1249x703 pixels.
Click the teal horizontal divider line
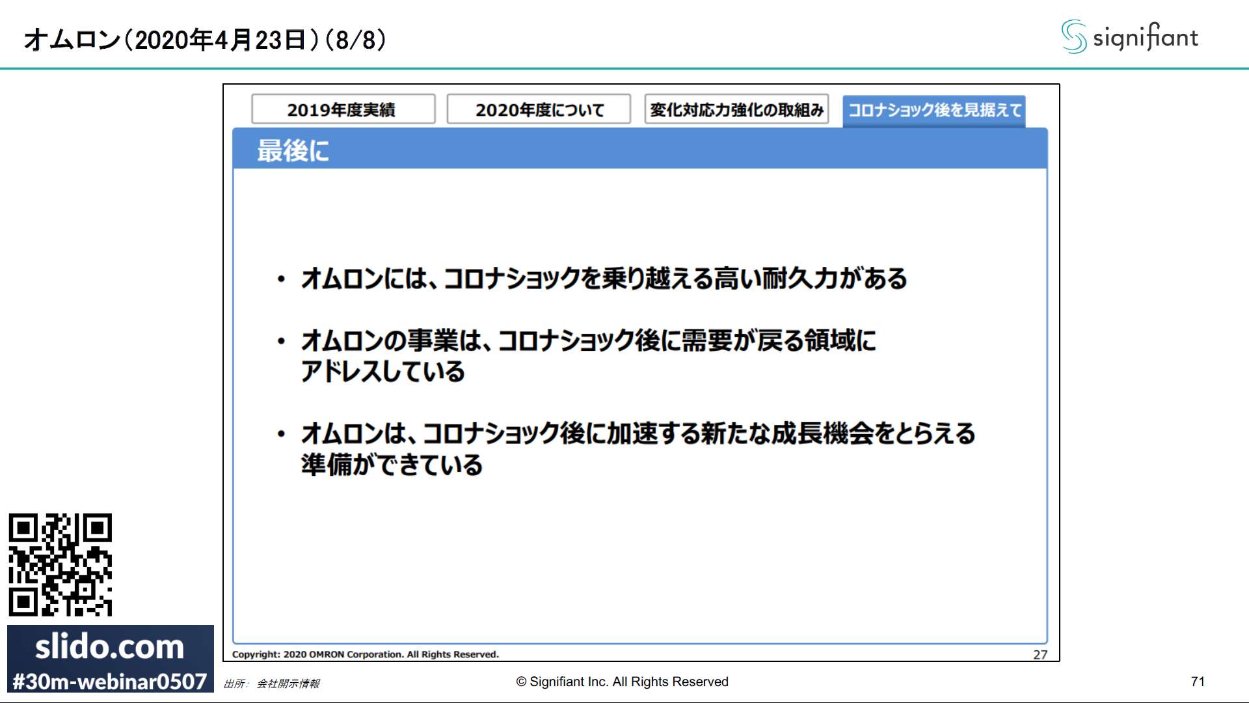(624, 68)
